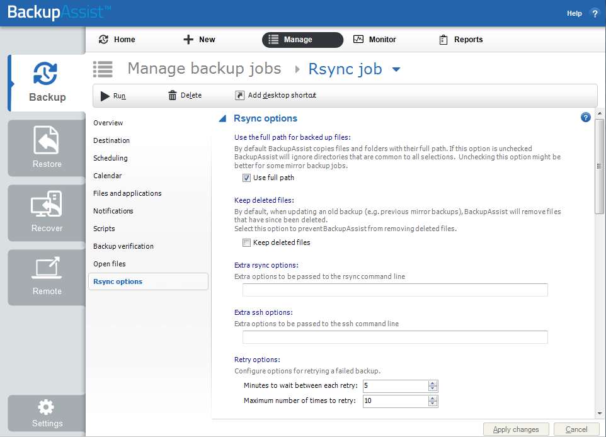Click the blue help icon beside Rsync options
This screenshot has width=606, height=437.
(585, 118)
